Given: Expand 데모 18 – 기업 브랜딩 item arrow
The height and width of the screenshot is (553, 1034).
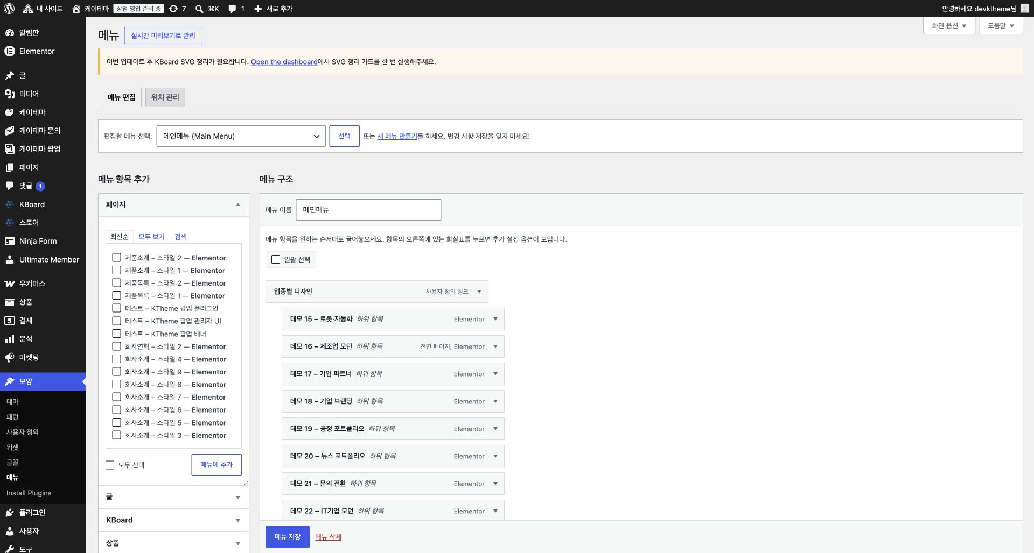Looking at the screenshot, I should pyautogui.click(x=495, y=401).
